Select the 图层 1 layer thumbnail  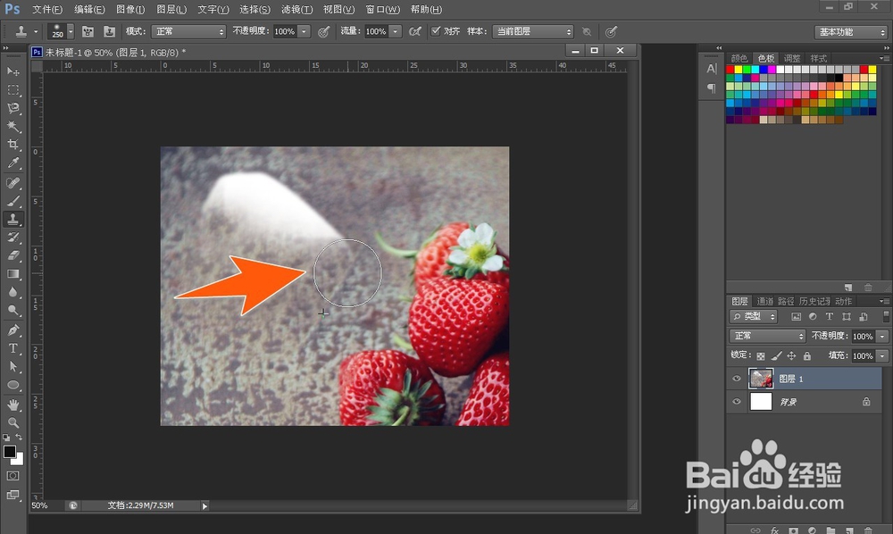pyautogui.click(x=761, y=379)
